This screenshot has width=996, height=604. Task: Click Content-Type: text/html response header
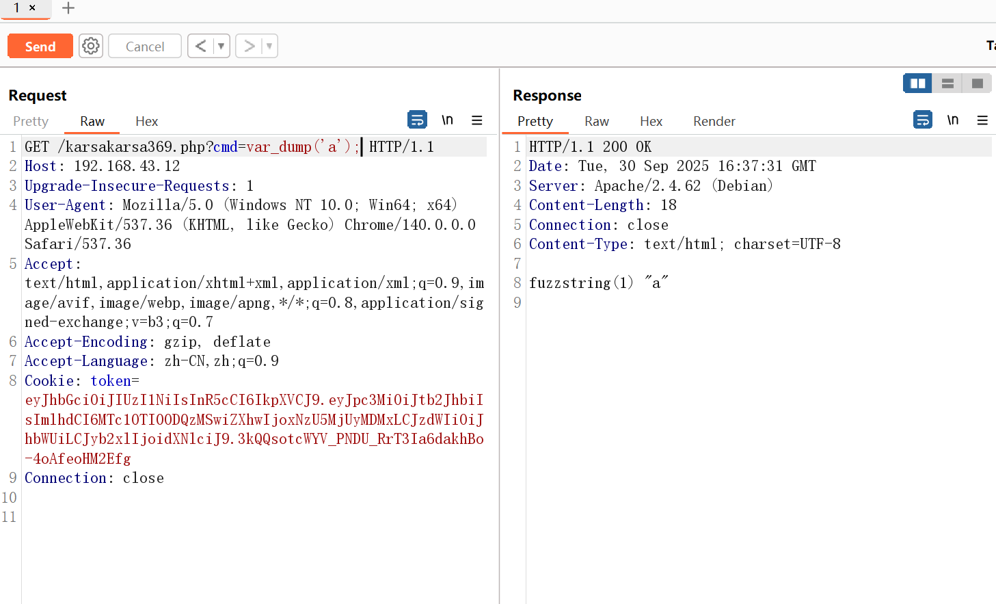click(685, 244)
